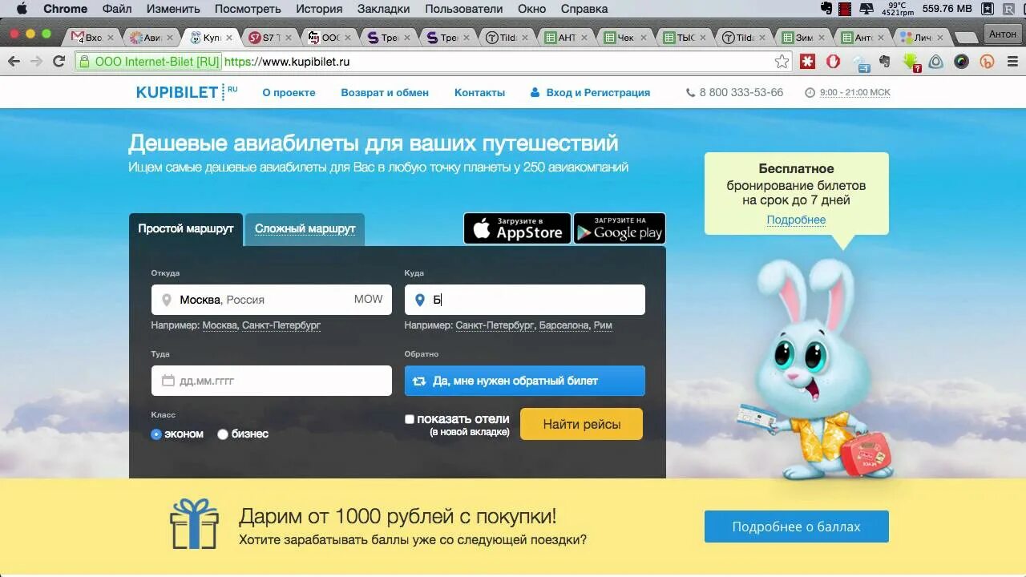Click the blue pin in "Куда" field
This screenshot has height=577, width=1026.
(x=419, y=300)
